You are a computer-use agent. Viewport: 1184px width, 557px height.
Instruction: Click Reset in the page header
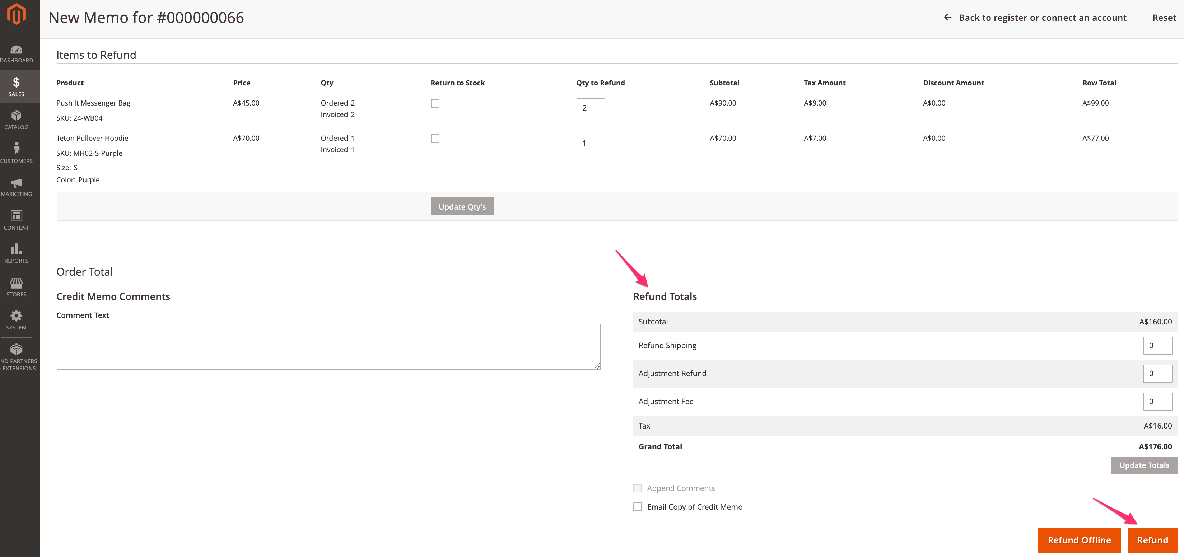1164,18
